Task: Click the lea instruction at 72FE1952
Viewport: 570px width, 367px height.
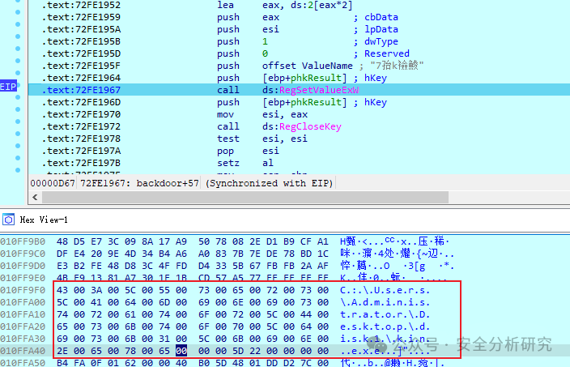Action: pos(225,5)
